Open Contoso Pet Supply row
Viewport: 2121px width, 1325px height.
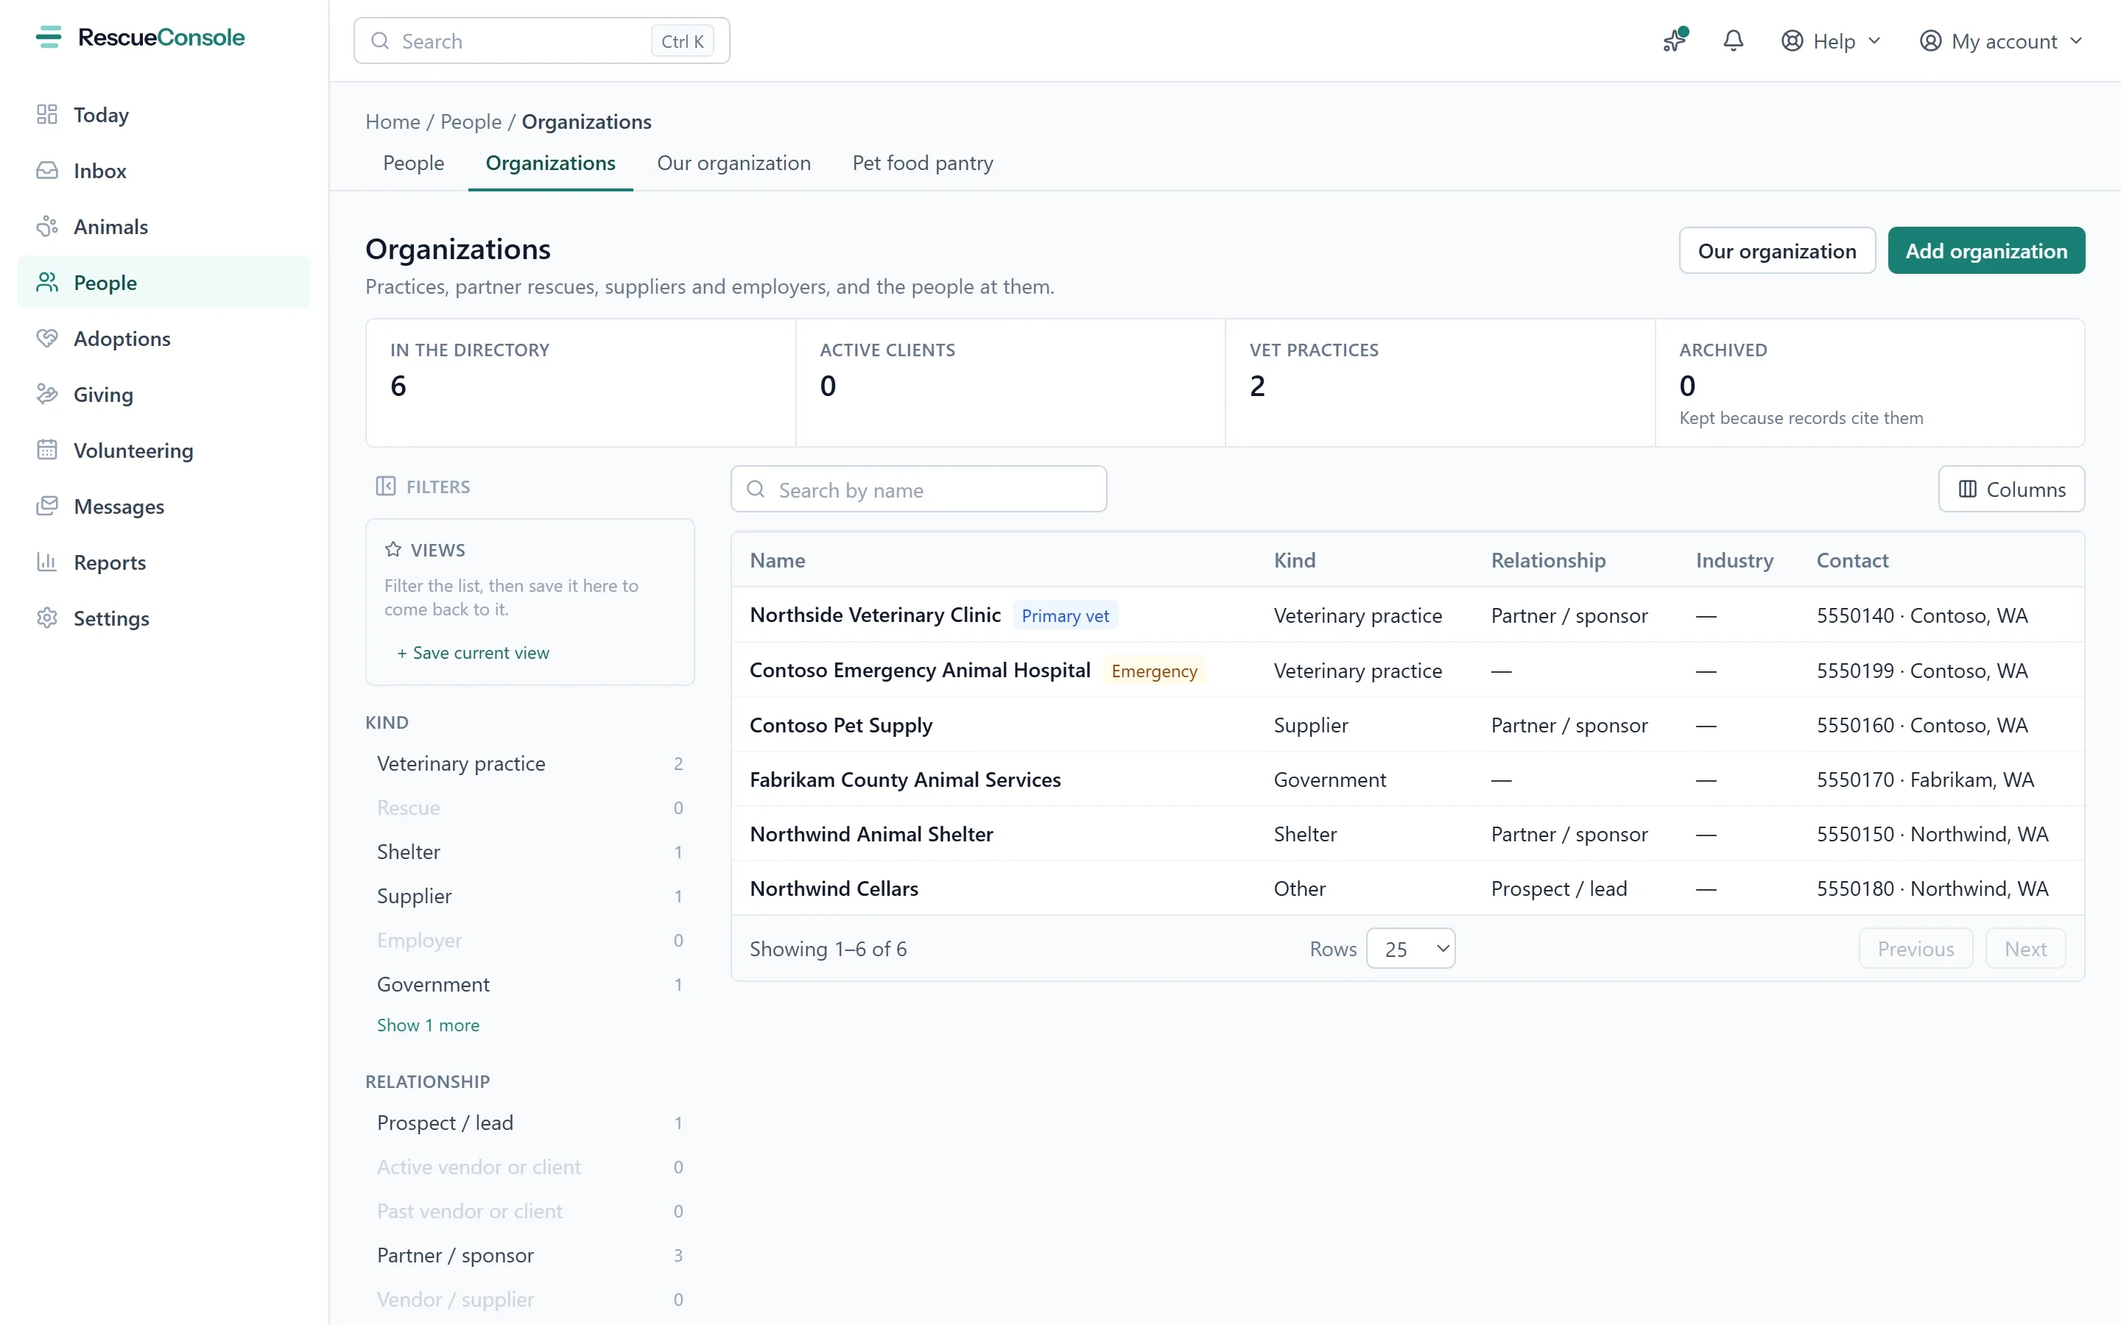pos(1407,725)
